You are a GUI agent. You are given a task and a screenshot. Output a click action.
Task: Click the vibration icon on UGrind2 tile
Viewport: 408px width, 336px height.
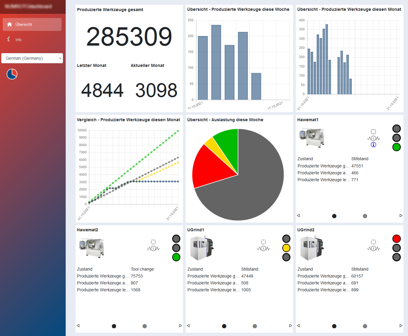(373, 248)
